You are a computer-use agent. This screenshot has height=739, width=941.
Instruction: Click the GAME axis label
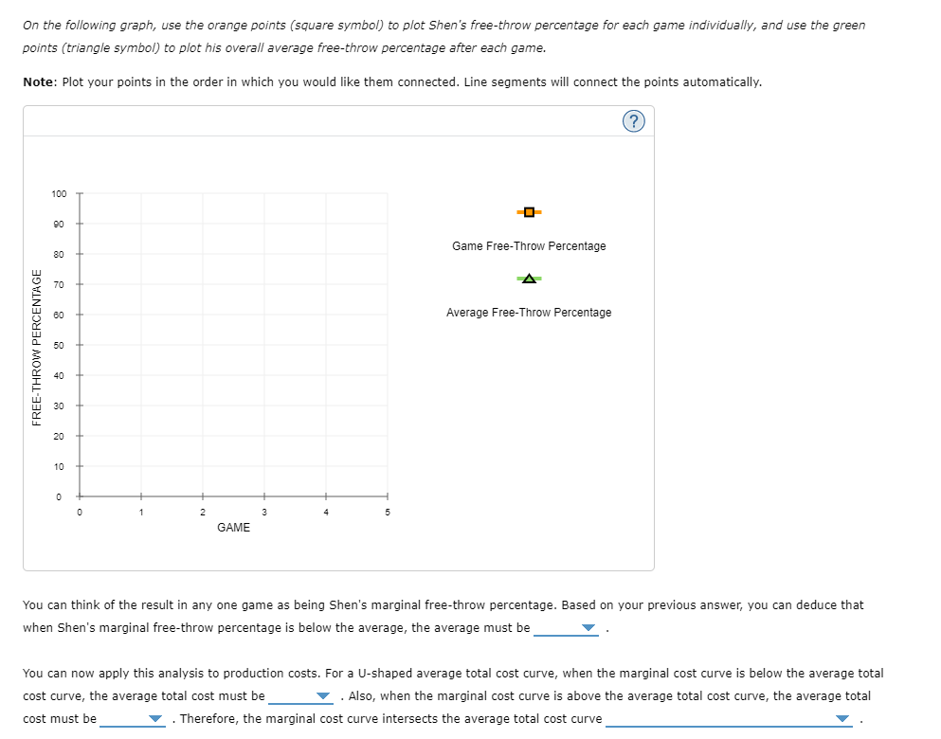[233, 528]
